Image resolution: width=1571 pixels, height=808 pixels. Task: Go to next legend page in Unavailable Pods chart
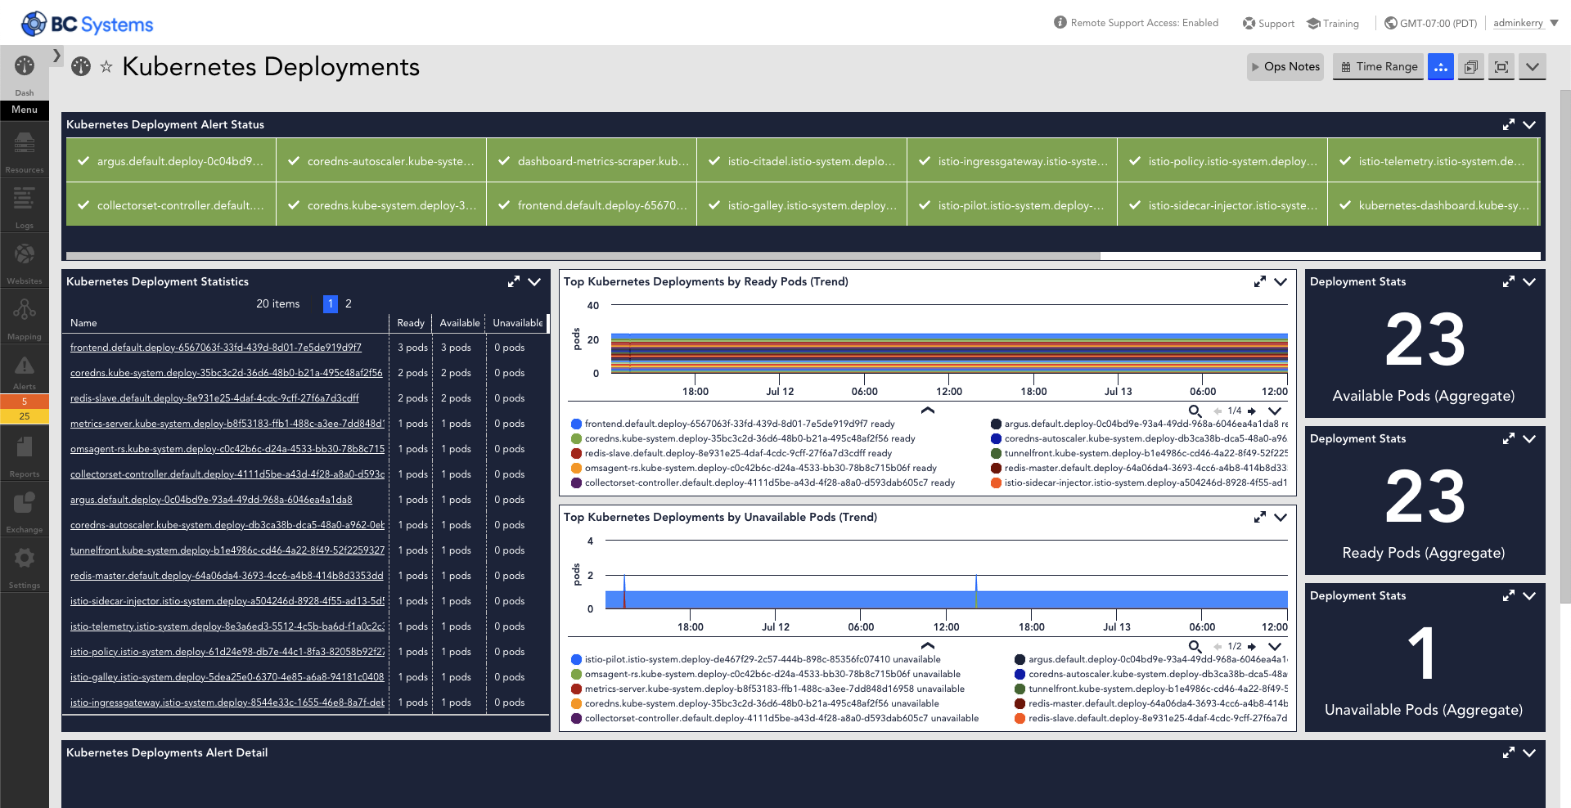1252,646
